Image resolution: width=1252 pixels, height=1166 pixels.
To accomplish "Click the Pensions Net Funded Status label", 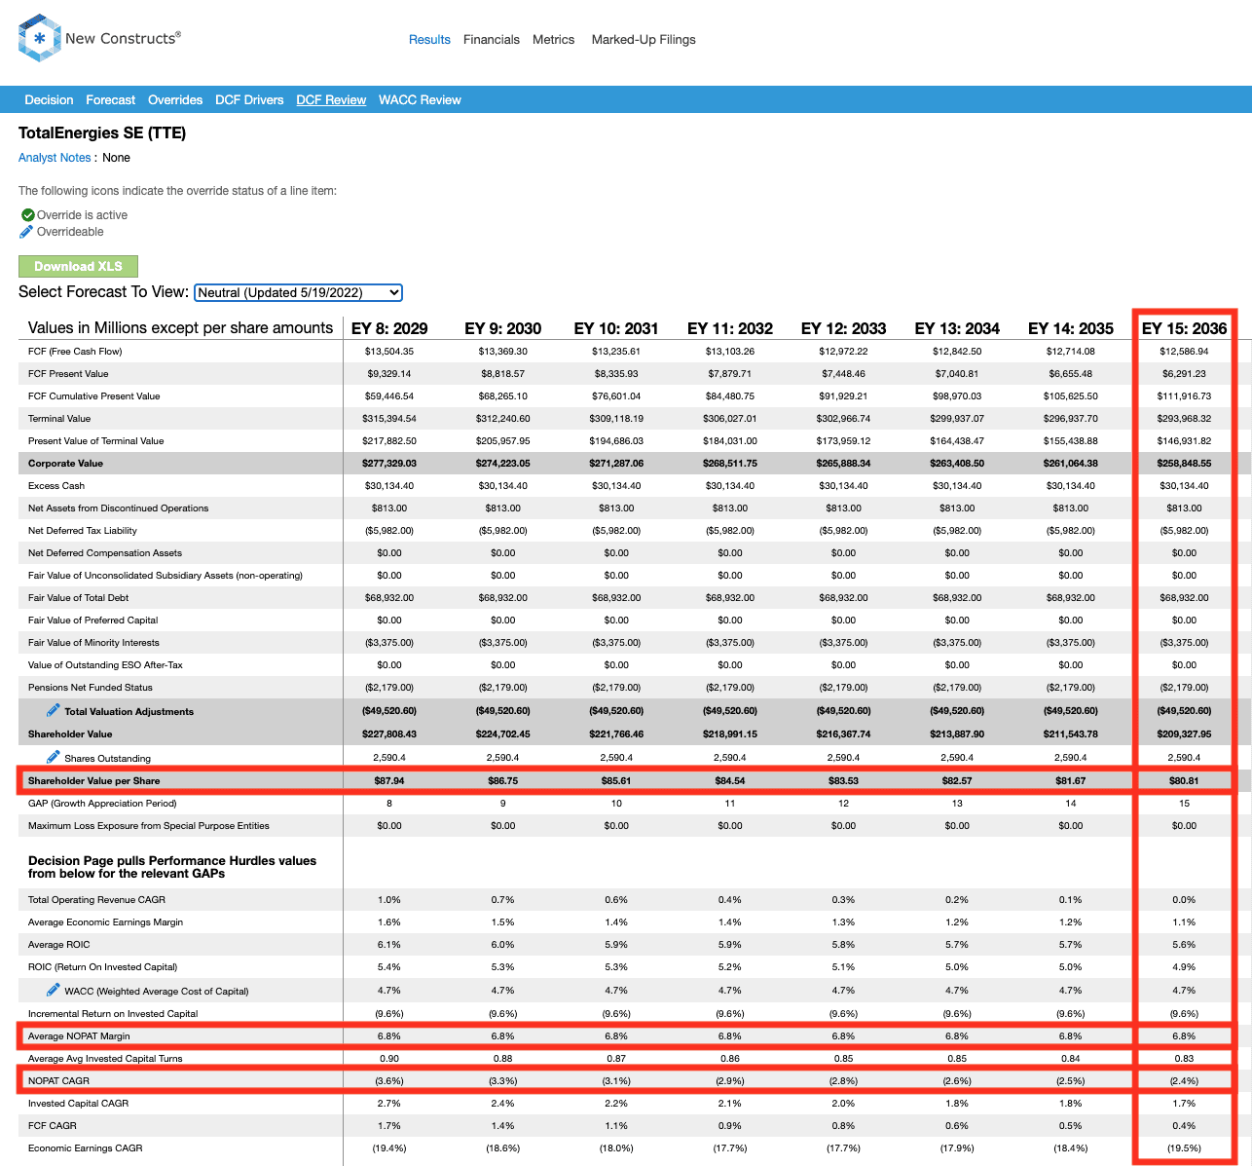I will pyautogui.click(x=91, y=688).
